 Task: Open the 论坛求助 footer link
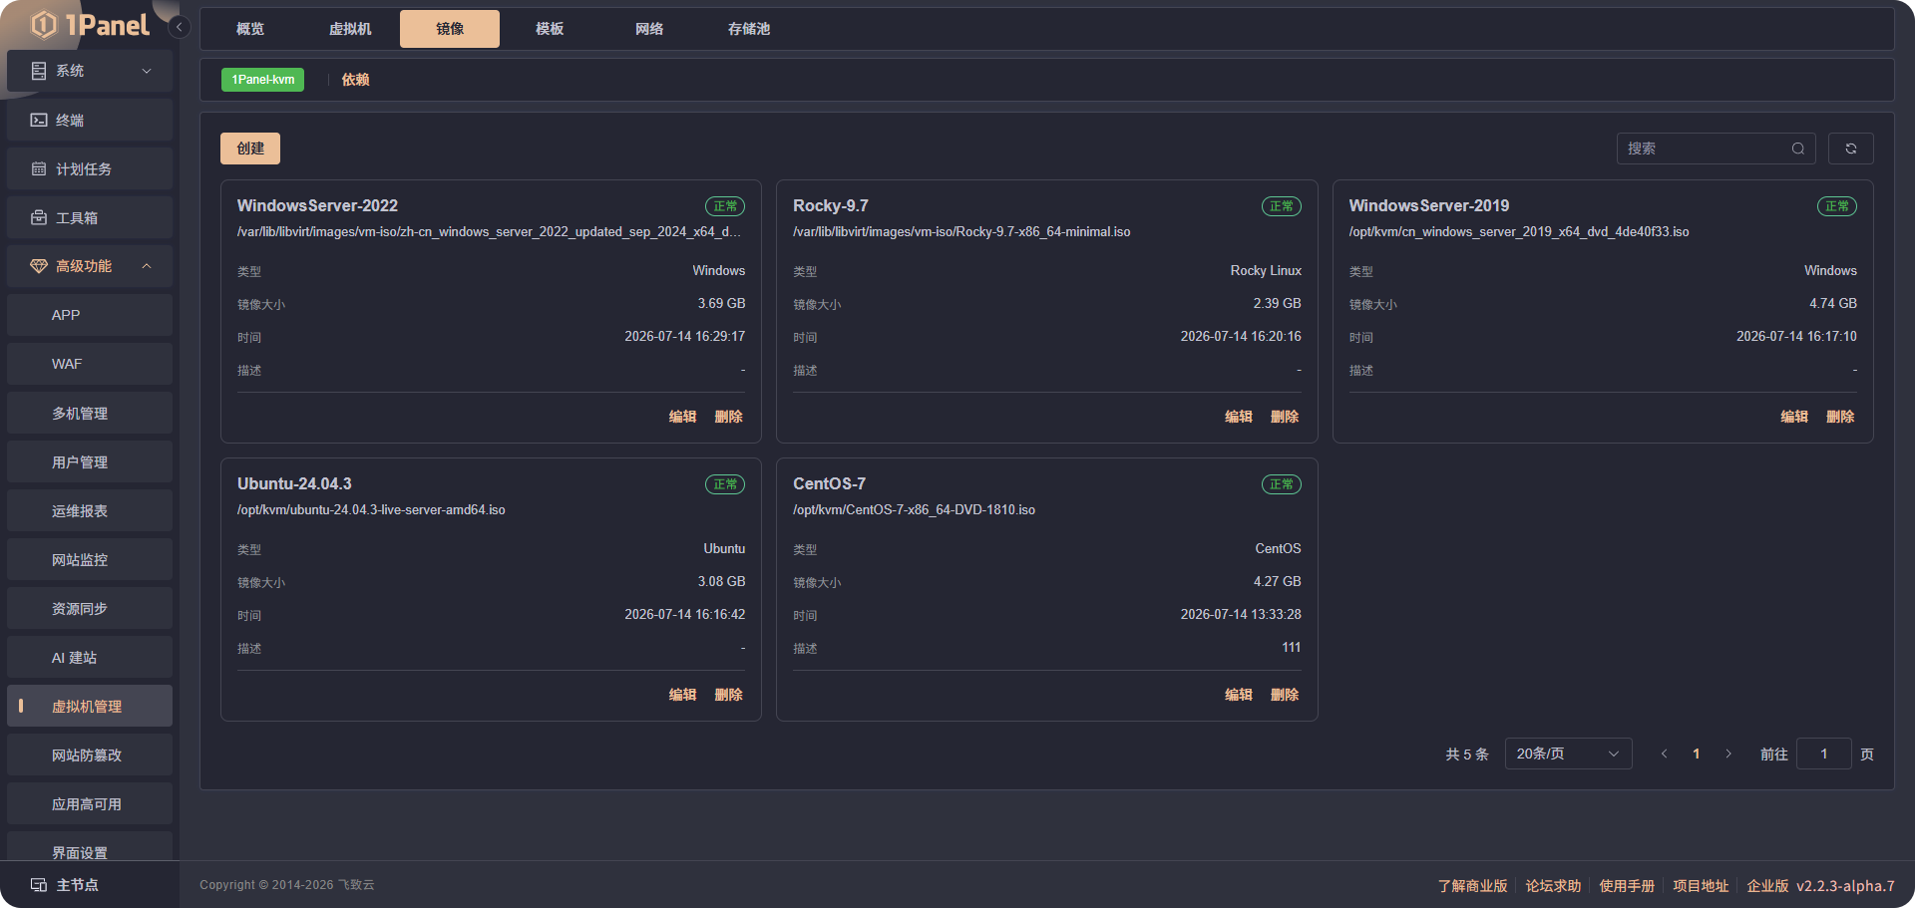[x=1553, y=886]
